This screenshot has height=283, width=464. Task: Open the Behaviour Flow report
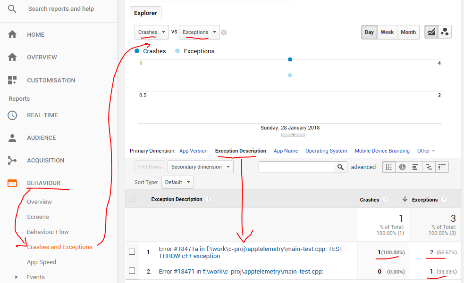tap(48, 232)
